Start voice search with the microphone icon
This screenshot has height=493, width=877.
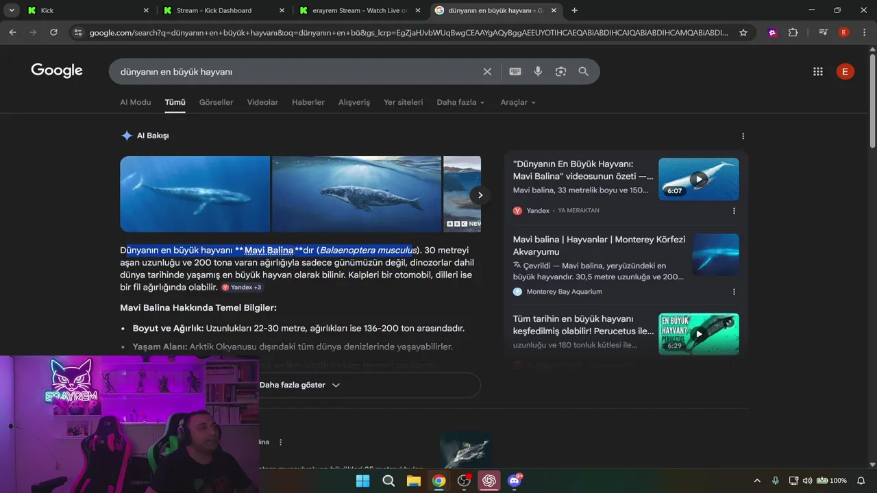[538, 71]
